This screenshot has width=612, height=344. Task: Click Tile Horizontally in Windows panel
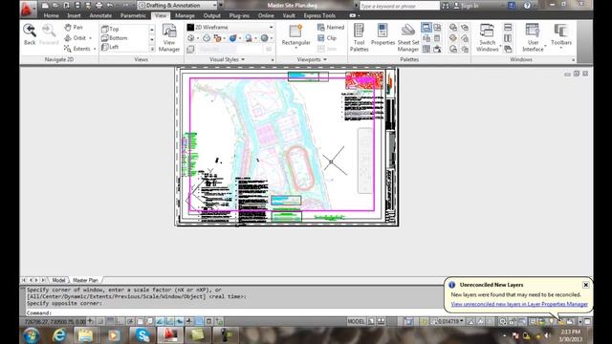click(508, 28)
